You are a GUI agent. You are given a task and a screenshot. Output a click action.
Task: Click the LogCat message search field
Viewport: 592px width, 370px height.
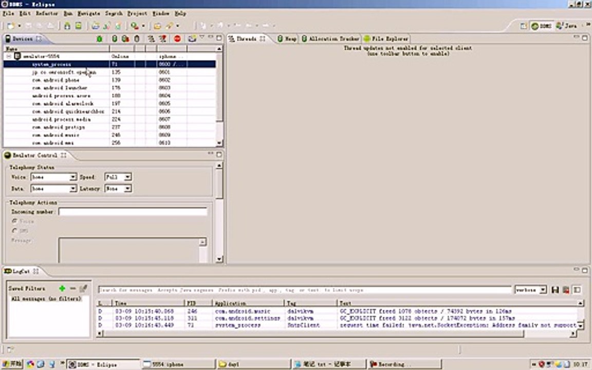point(304,290)
